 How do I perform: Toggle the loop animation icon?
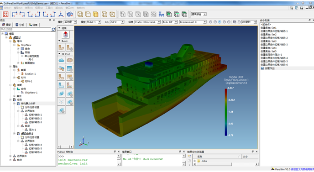point(239,22)
